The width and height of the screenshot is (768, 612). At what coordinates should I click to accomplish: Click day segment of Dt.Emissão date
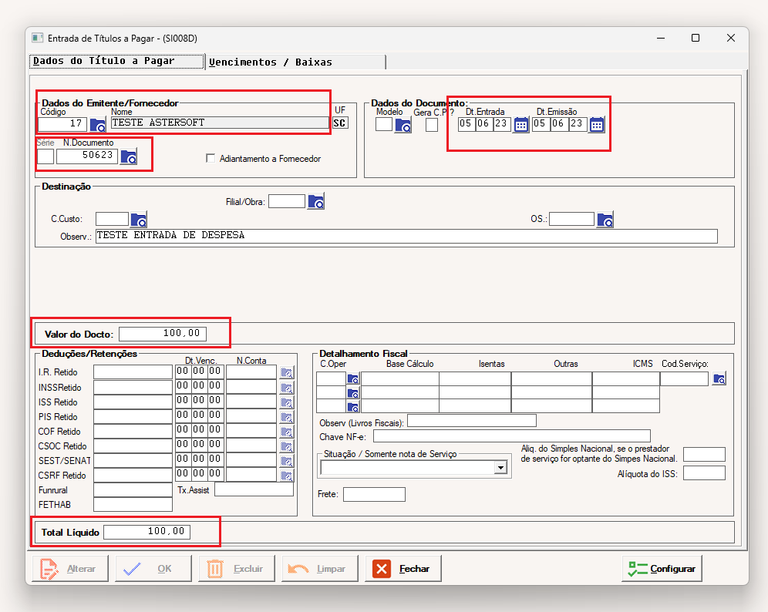click(539, 124)
